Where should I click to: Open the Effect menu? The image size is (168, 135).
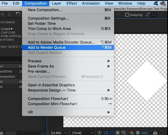[72, 3]
